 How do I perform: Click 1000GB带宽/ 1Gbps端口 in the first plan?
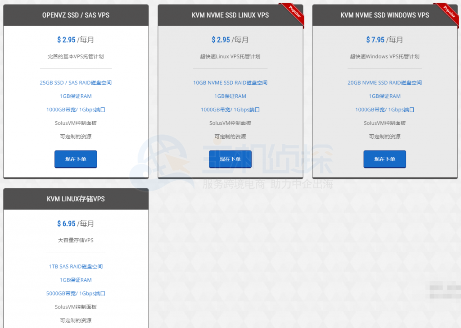click(76, 109)
